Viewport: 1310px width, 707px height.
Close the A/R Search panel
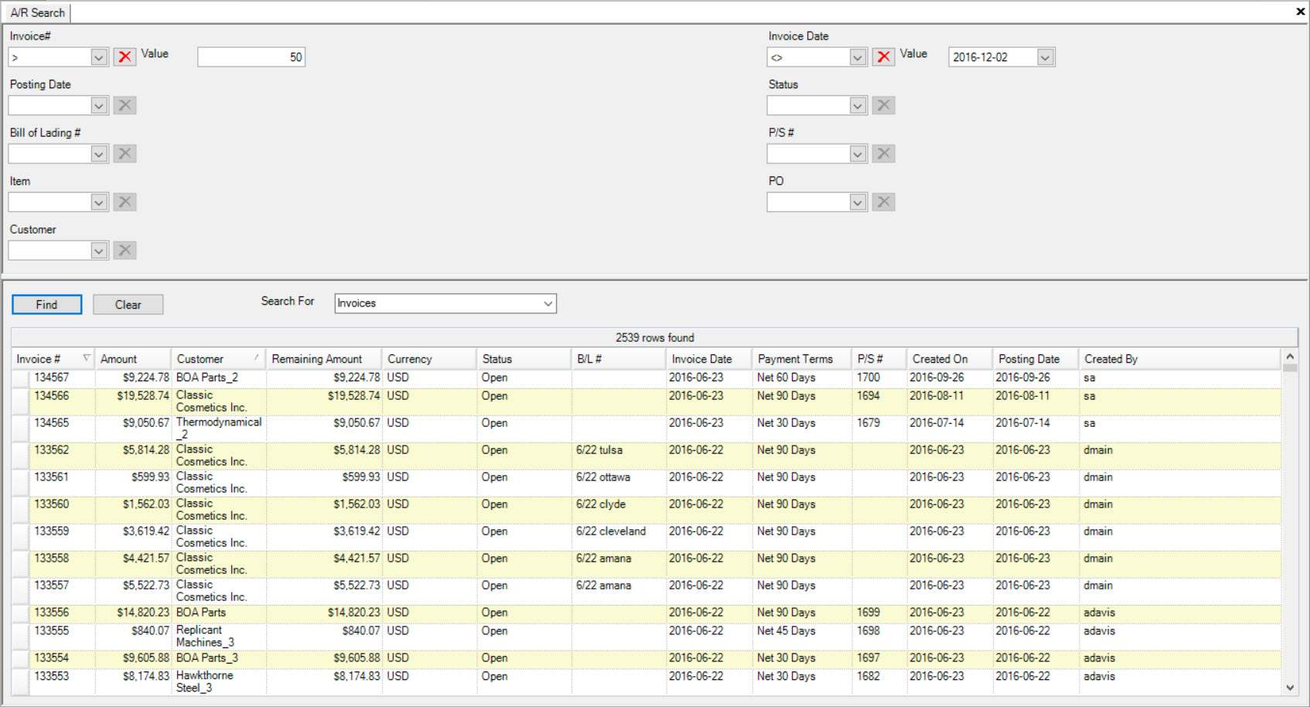pos(1300,12)
